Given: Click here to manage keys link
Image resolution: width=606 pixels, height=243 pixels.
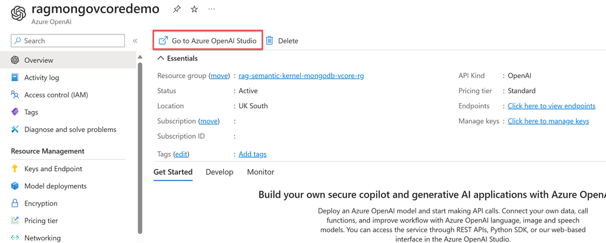Looking at the screenshot, I should 548,121.
